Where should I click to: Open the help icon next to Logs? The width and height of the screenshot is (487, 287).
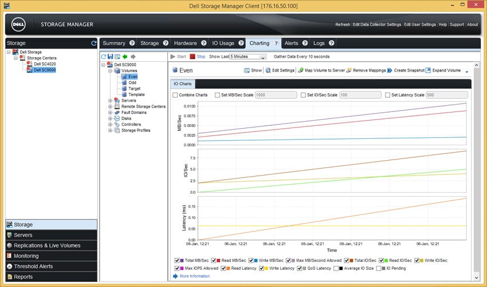click(x=331, y=43)
